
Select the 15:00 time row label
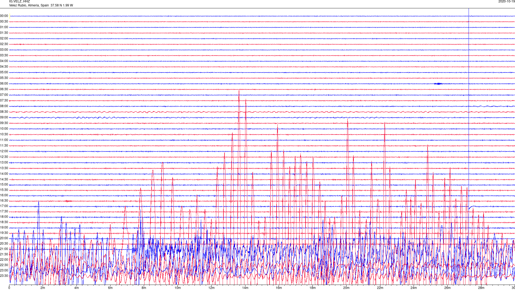click(4, 184)
